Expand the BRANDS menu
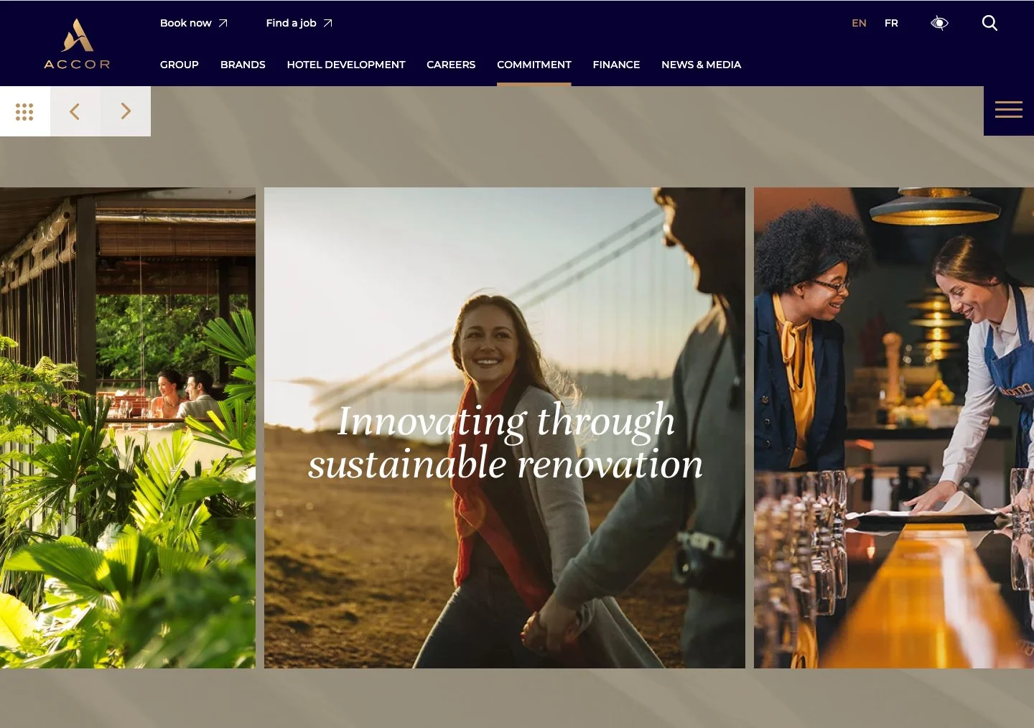This screenshot has height=728, width=1034. [243, 65]
